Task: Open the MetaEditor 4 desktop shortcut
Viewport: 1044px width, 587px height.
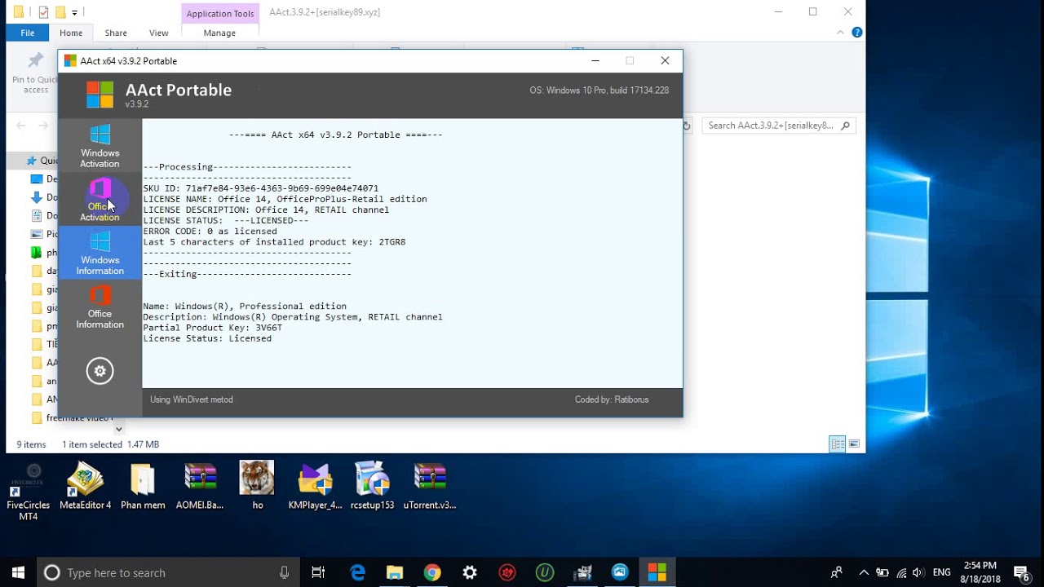Action: 85,487
